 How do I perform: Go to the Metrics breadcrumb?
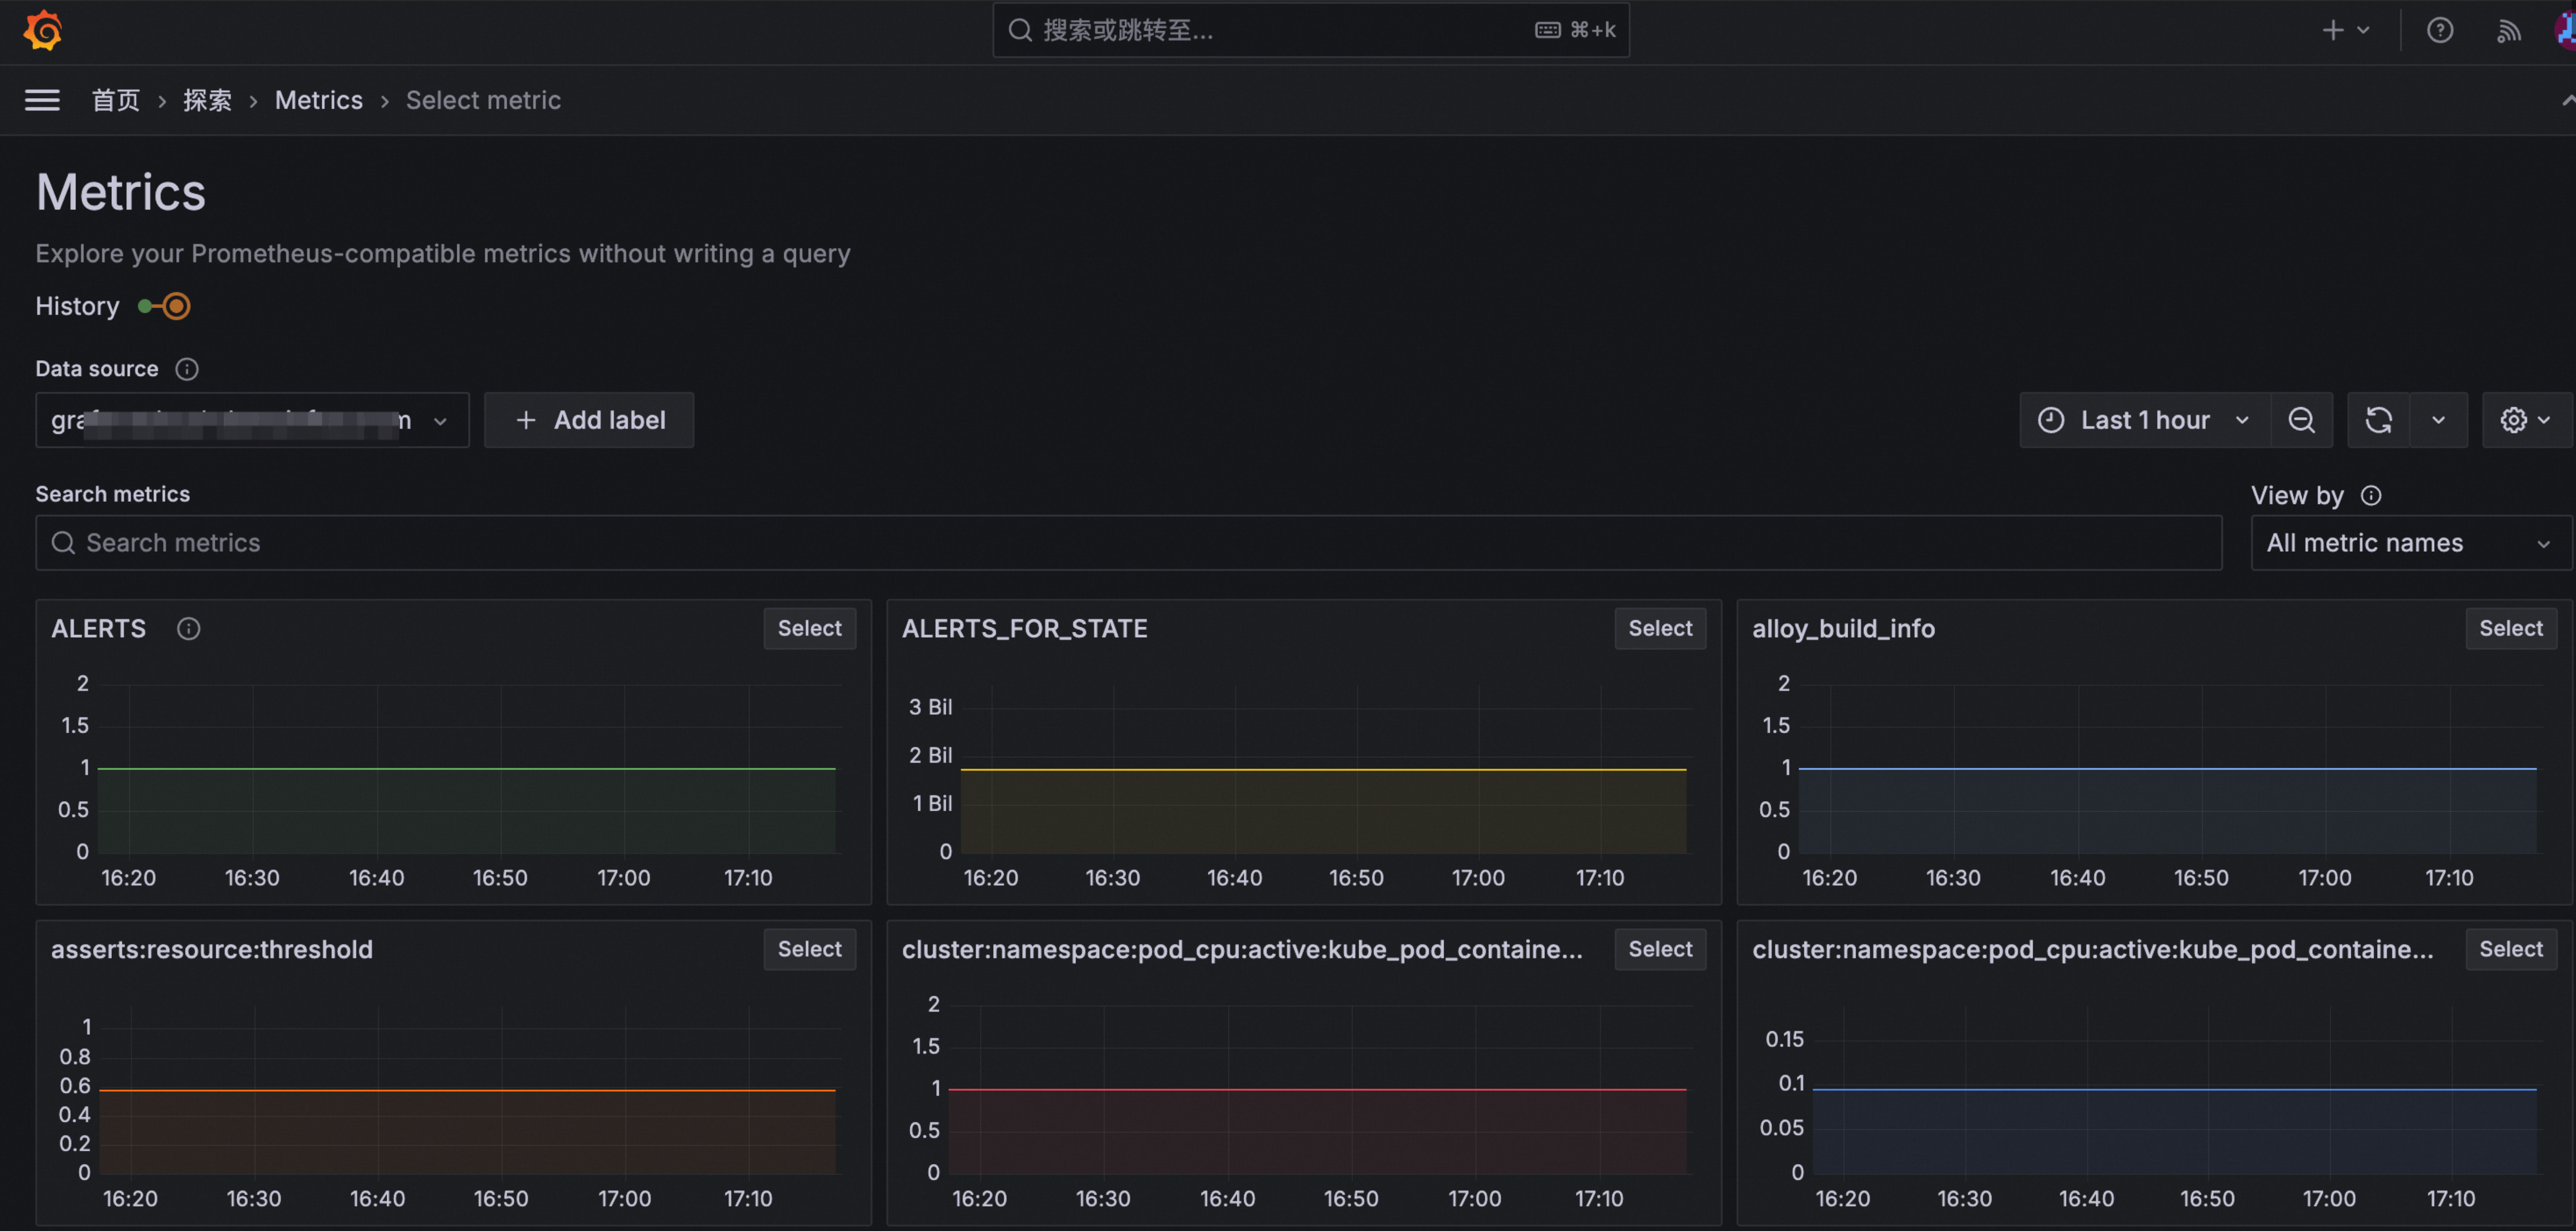point(318,100)
